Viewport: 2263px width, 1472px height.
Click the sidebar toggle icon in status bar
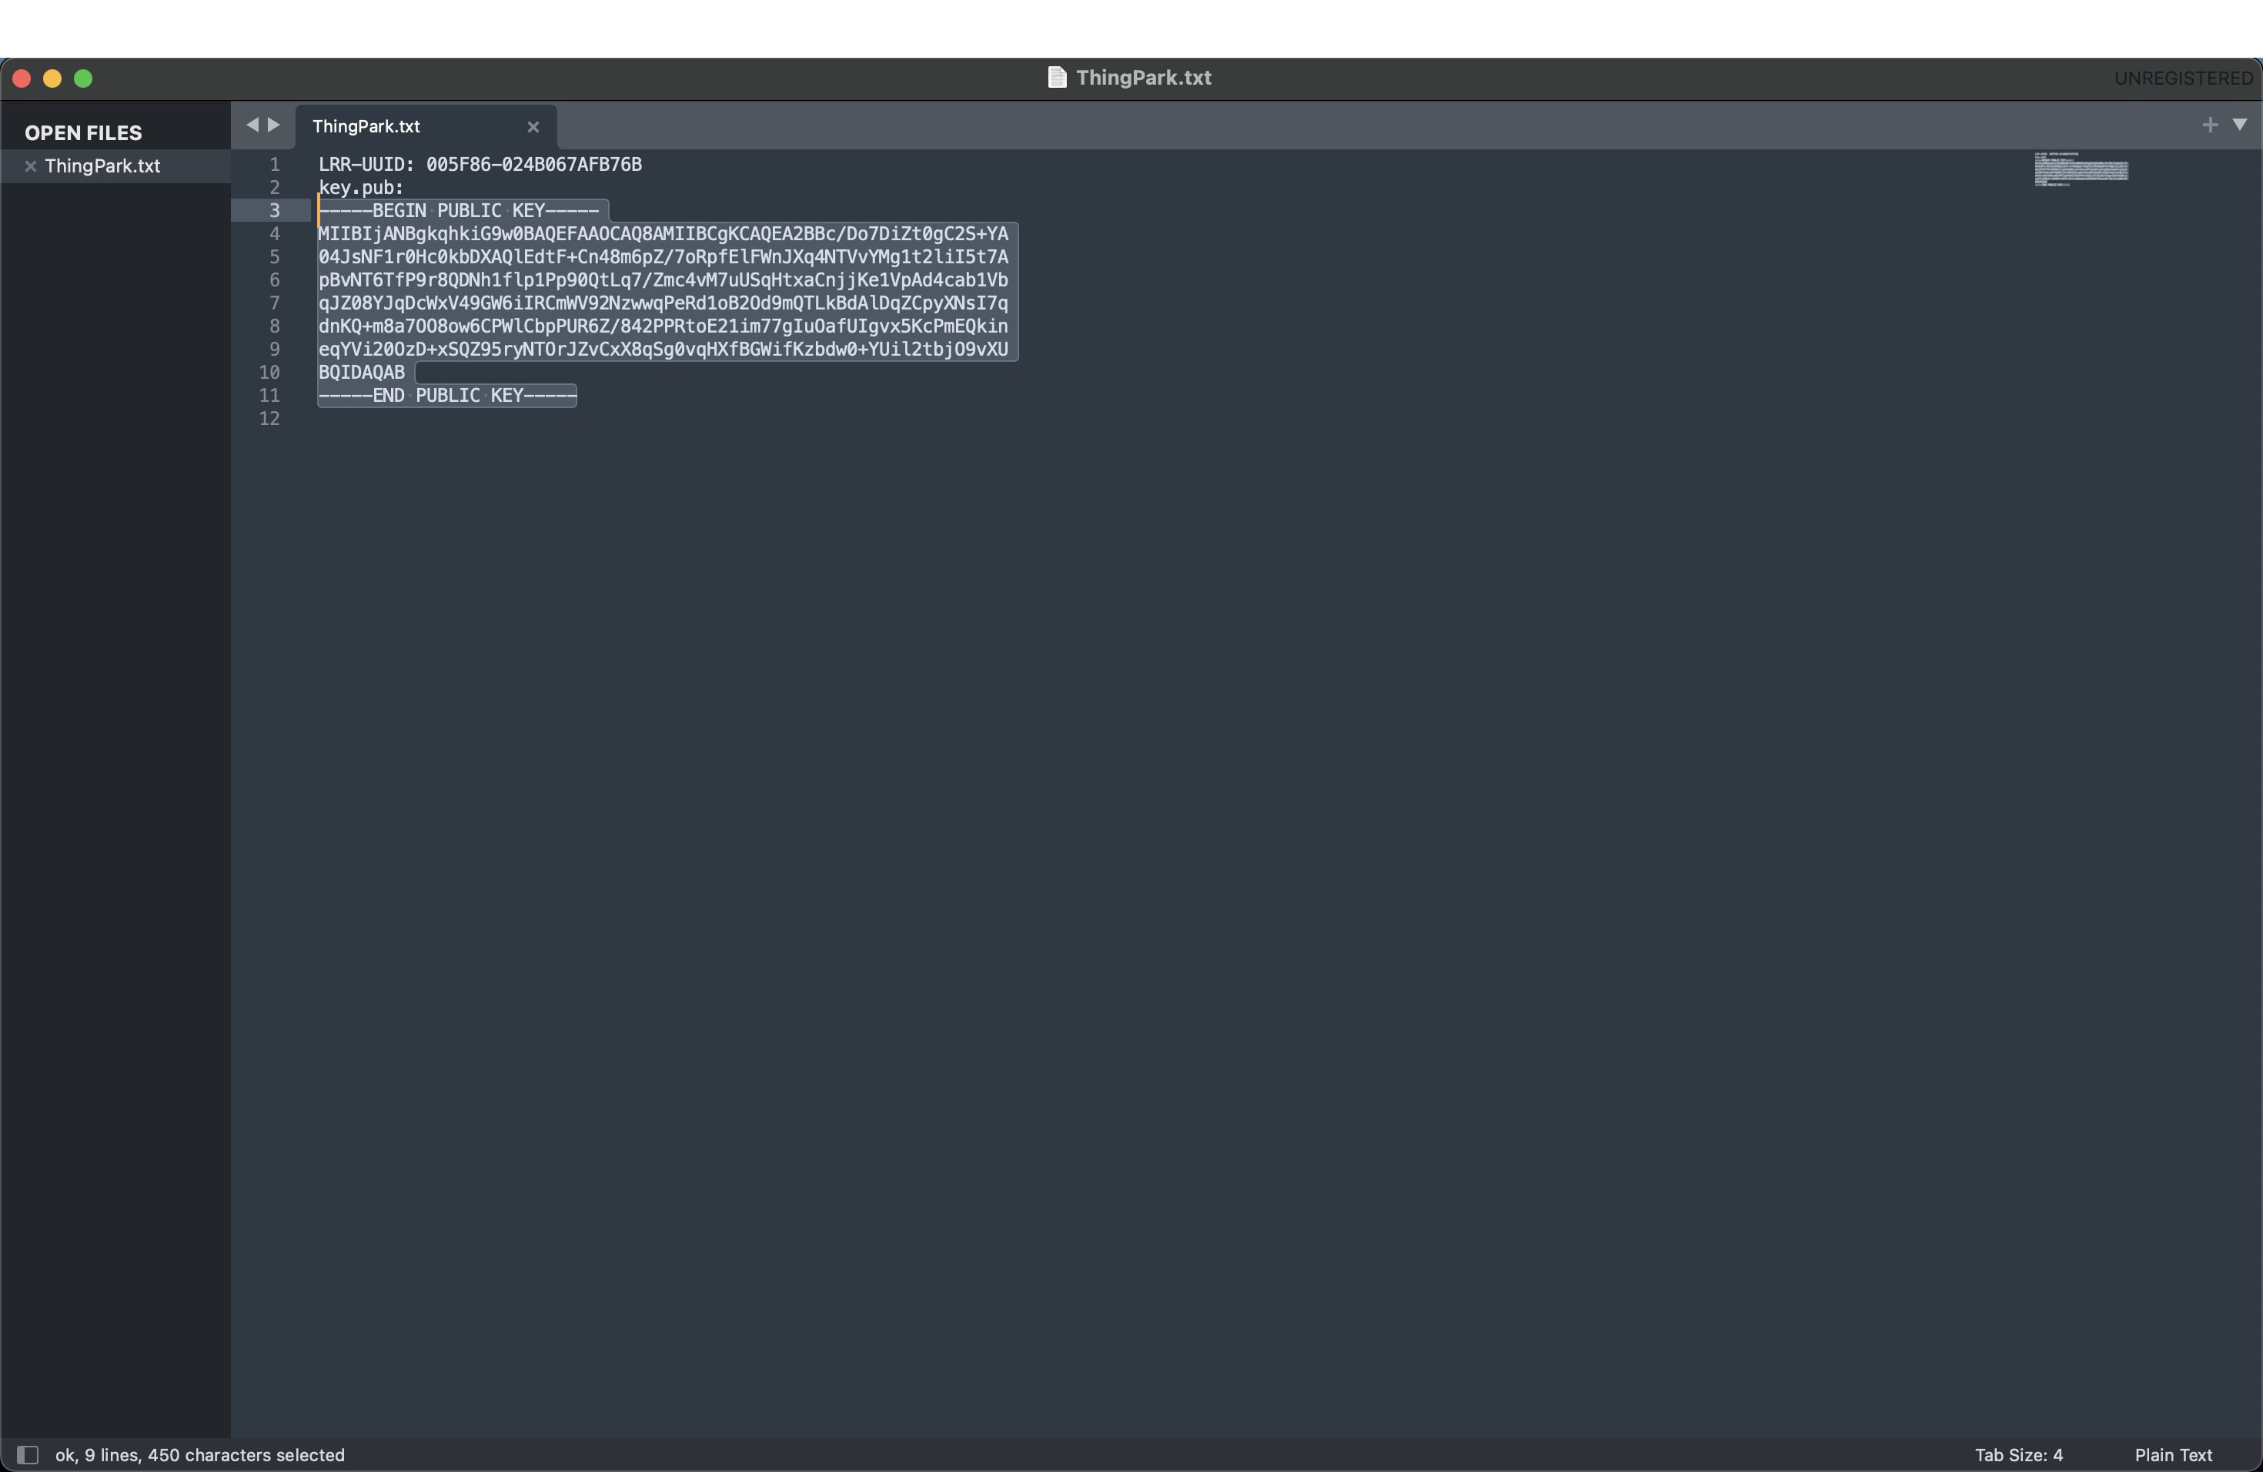coord(27,1455)
